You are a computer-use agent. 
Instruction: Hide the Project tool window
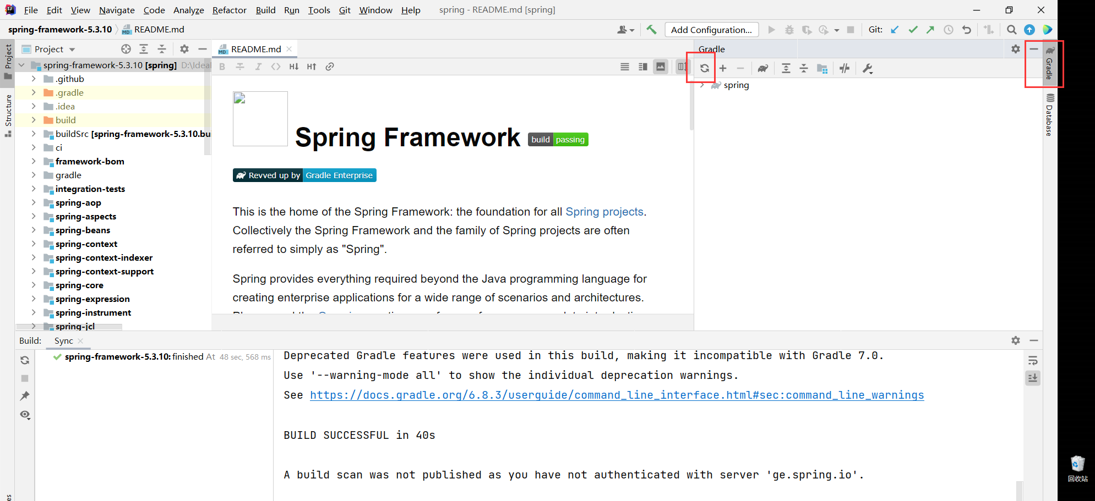[x=203, y=49]
